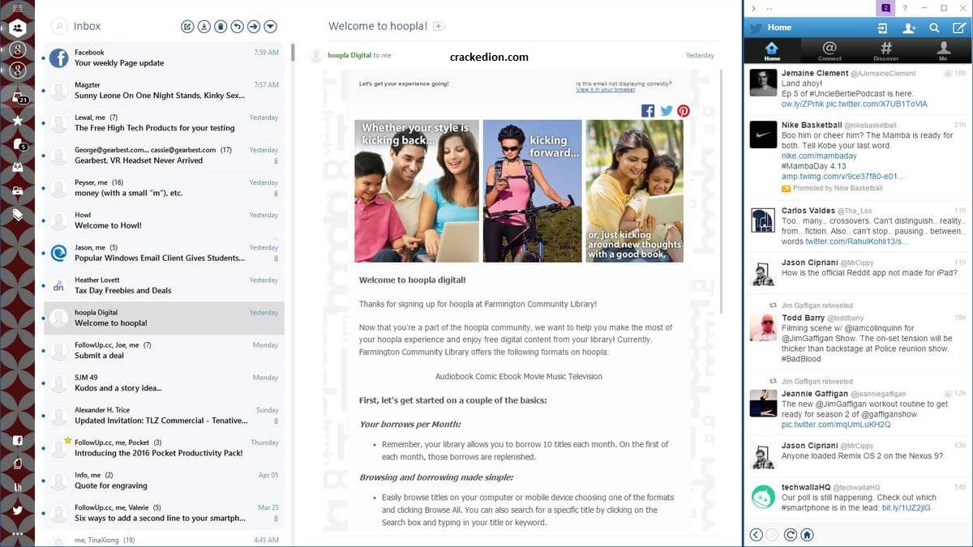
Task: Click the trash delete icon in inbox toolbar
Action: point(221,27)
